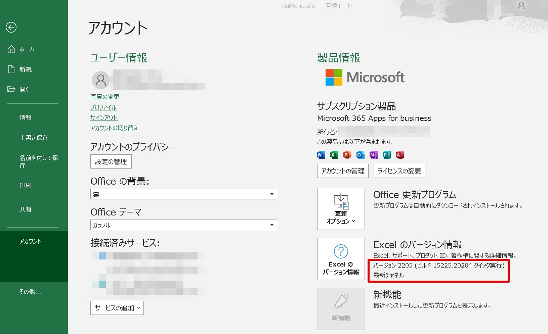Image resolution: width=548 pixels, height=334 pixels.
Task: Click Microsoft 365 Apps for business text
Action: (374, 118)
